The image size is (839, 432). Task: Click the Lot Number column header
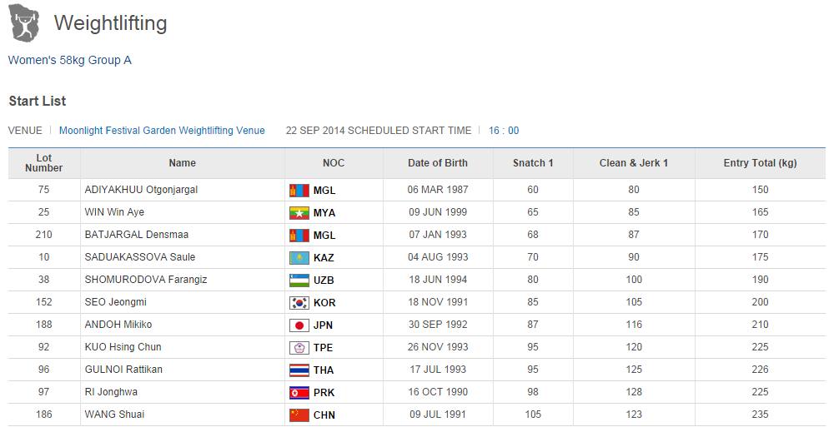44,163
